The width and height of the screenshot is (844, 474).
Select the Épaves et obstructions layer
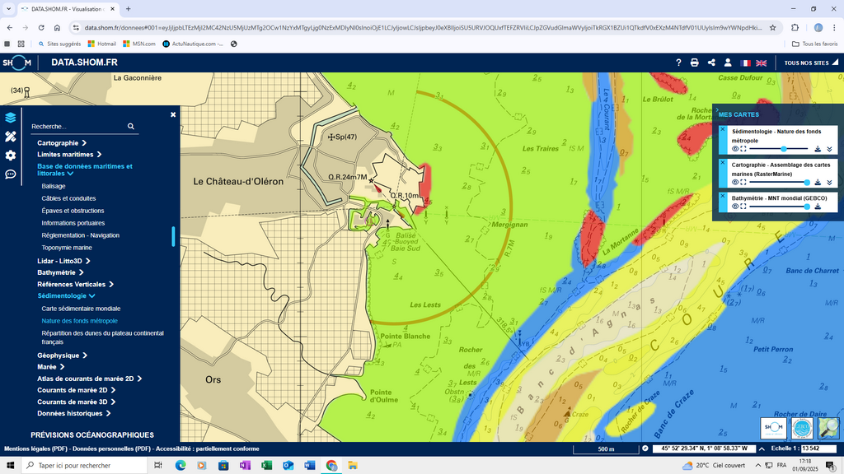(73, 211)
